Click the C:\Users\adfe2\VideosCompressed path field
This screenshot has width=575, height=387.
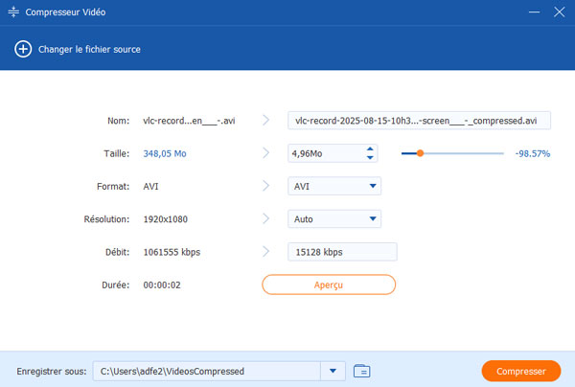[x=207, y=371]
